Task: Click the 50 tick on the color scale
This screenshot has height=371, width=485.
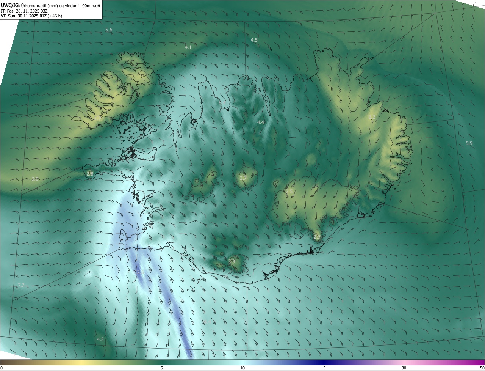Action: click(482, 368)
